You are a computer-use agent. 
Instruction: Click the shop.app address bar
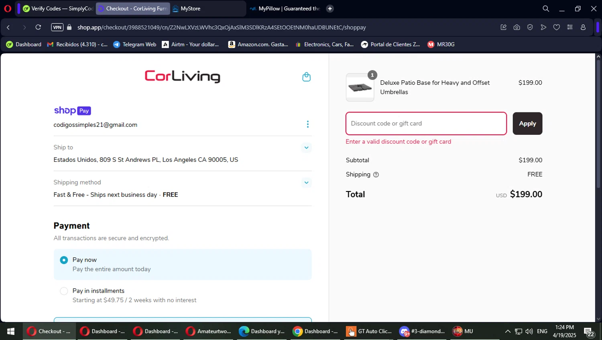tap(222, 27)
